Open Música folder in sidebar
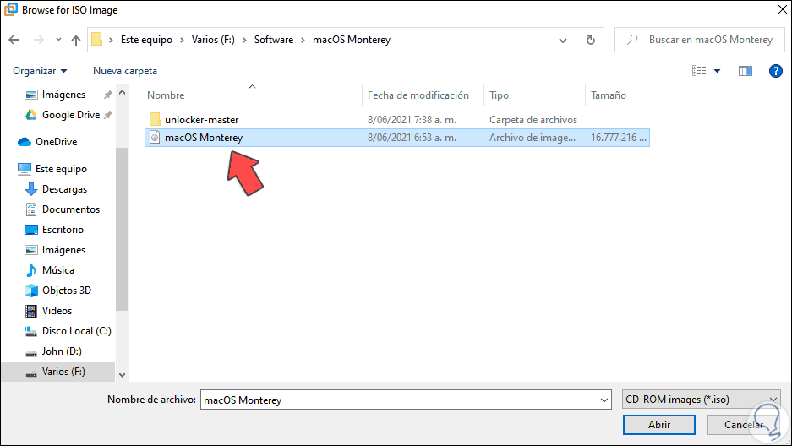792x446 pixels. coord(58,270)
